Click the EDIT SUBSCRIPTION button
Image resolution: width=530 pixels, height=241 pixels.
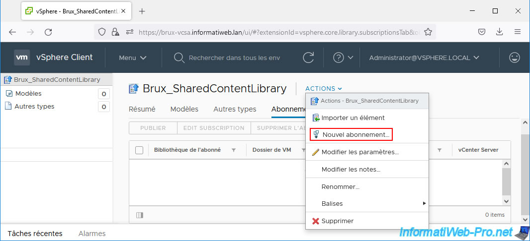click(x=214, y=128)
